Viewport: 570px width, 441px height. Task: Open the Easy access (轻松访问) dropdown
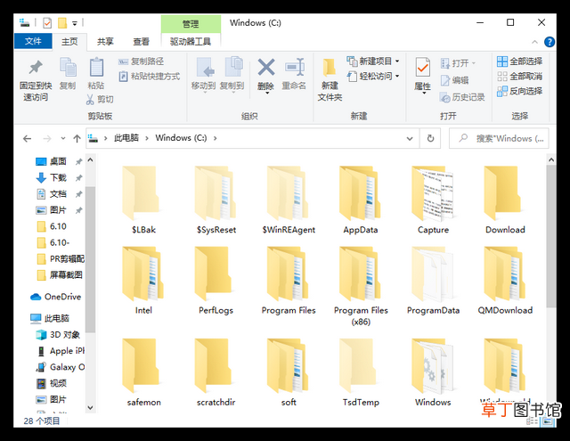tap(373, 76)
